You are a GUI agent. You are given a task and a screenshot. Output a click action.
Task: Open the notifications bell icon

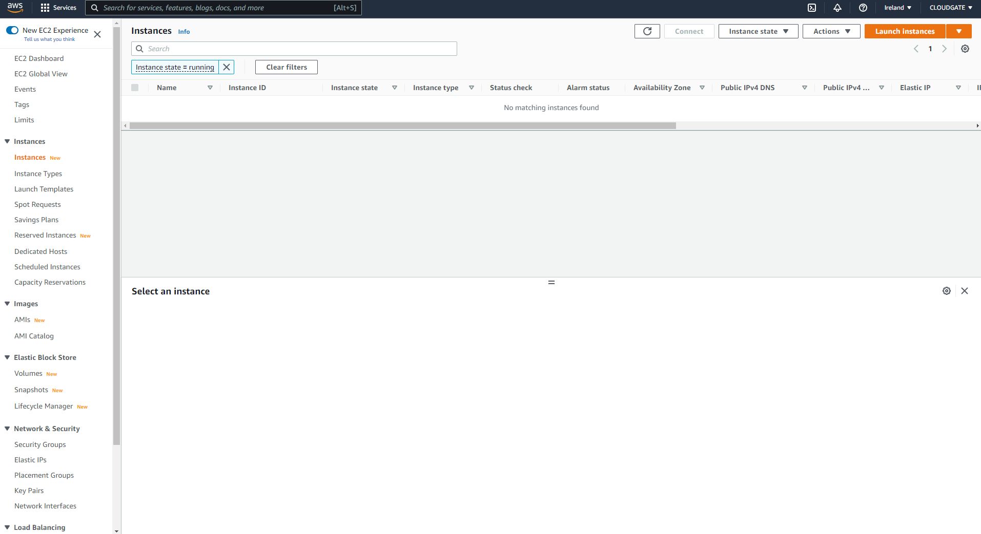(837, 8)
